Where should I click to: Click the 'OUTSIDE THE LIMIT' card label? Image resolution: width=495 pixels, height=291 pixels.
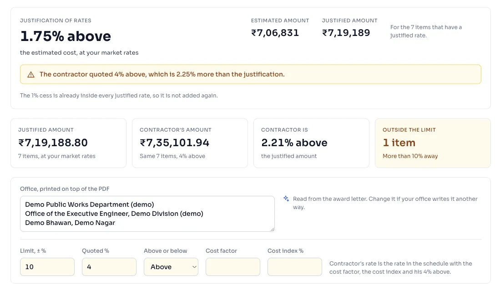click(409, 130)
